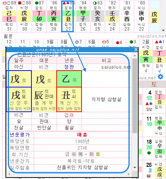The image size is (166, 179).
Task: Close the unse.sajuplus.net popup window
Action: (136, 50)
